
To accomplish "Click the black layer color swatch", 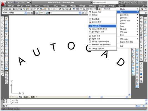I will [49, 13].
